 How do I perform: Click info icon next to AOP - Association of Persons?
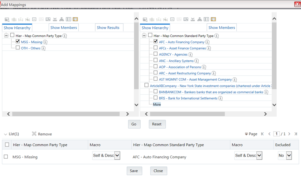pyautogui.click(x=204, y=67)
